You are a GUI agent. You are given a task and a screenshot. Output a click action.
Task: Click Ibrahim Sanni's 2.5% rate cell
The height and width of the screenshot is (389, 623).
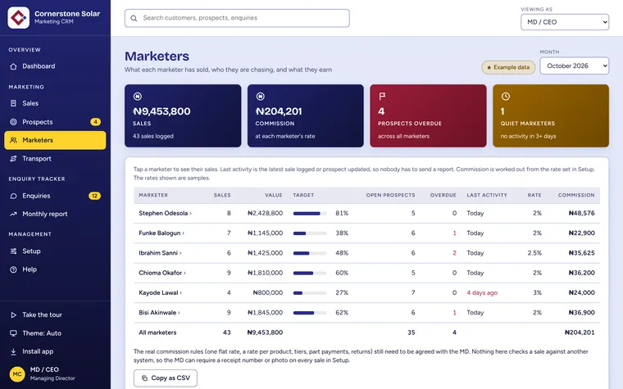click(534, 253)
